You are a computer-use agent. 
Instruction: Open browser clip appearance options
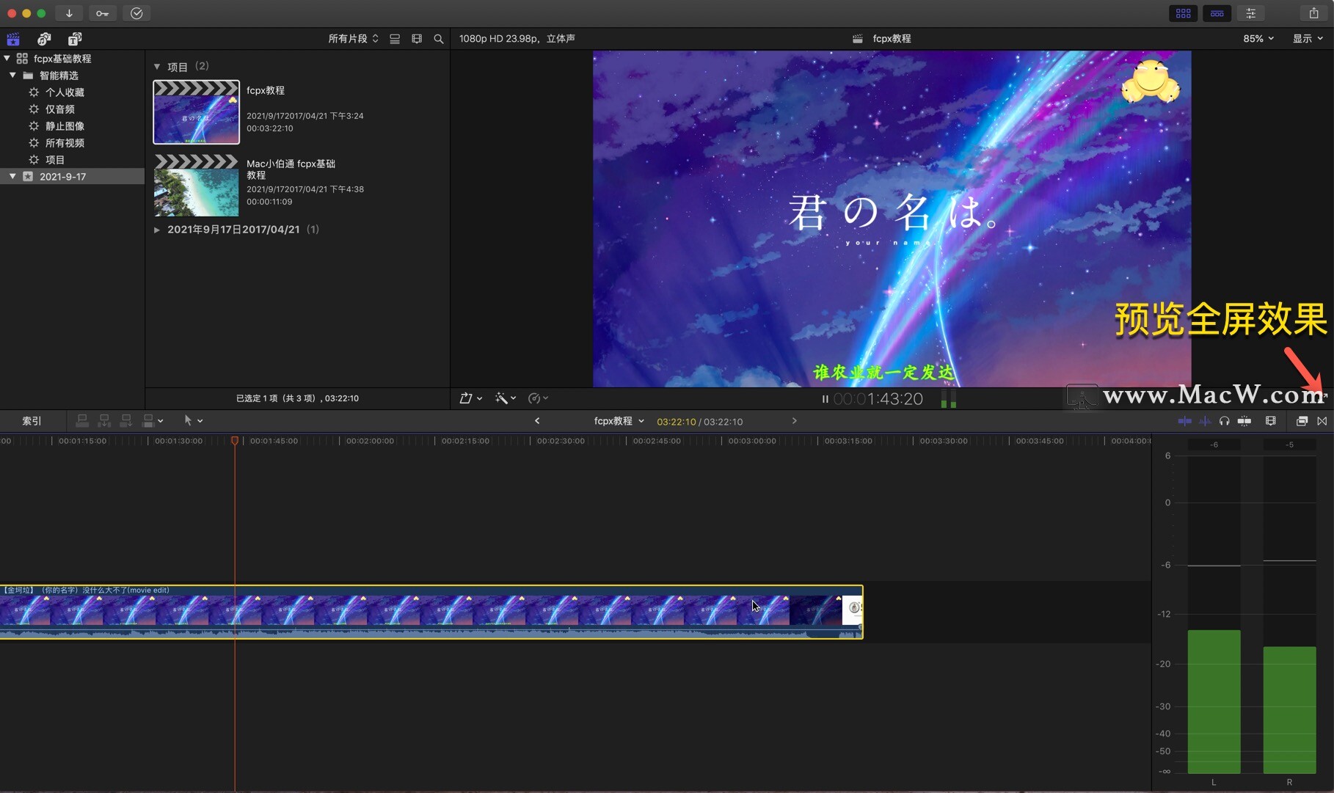(x=417, y=39)
